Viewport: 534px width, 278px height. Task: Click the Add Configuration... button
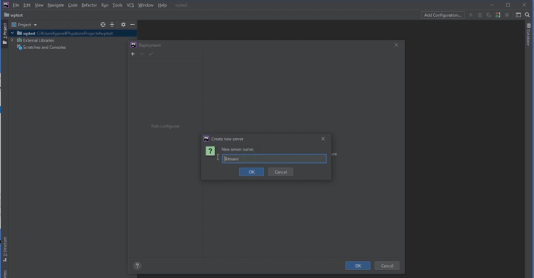click(x=443, y=15)
